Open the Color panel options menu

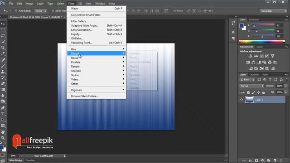click(x=286, y=19)
